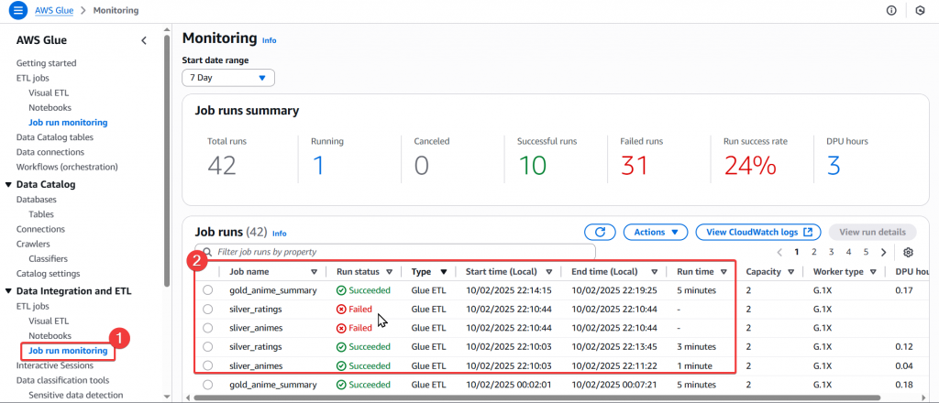Open Tables under Databases
939x403 pixels.
point(40,214)
